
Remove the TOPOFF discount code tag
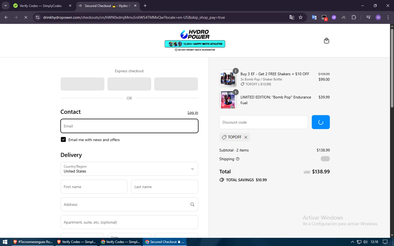click(246, 137)
